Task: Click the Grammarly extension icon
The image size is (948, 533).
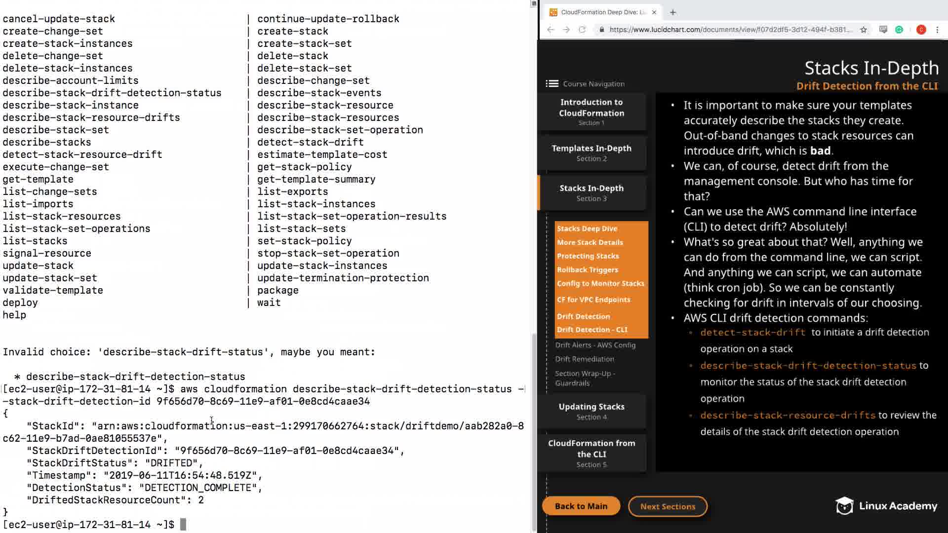Action: [x=899, y=30]
